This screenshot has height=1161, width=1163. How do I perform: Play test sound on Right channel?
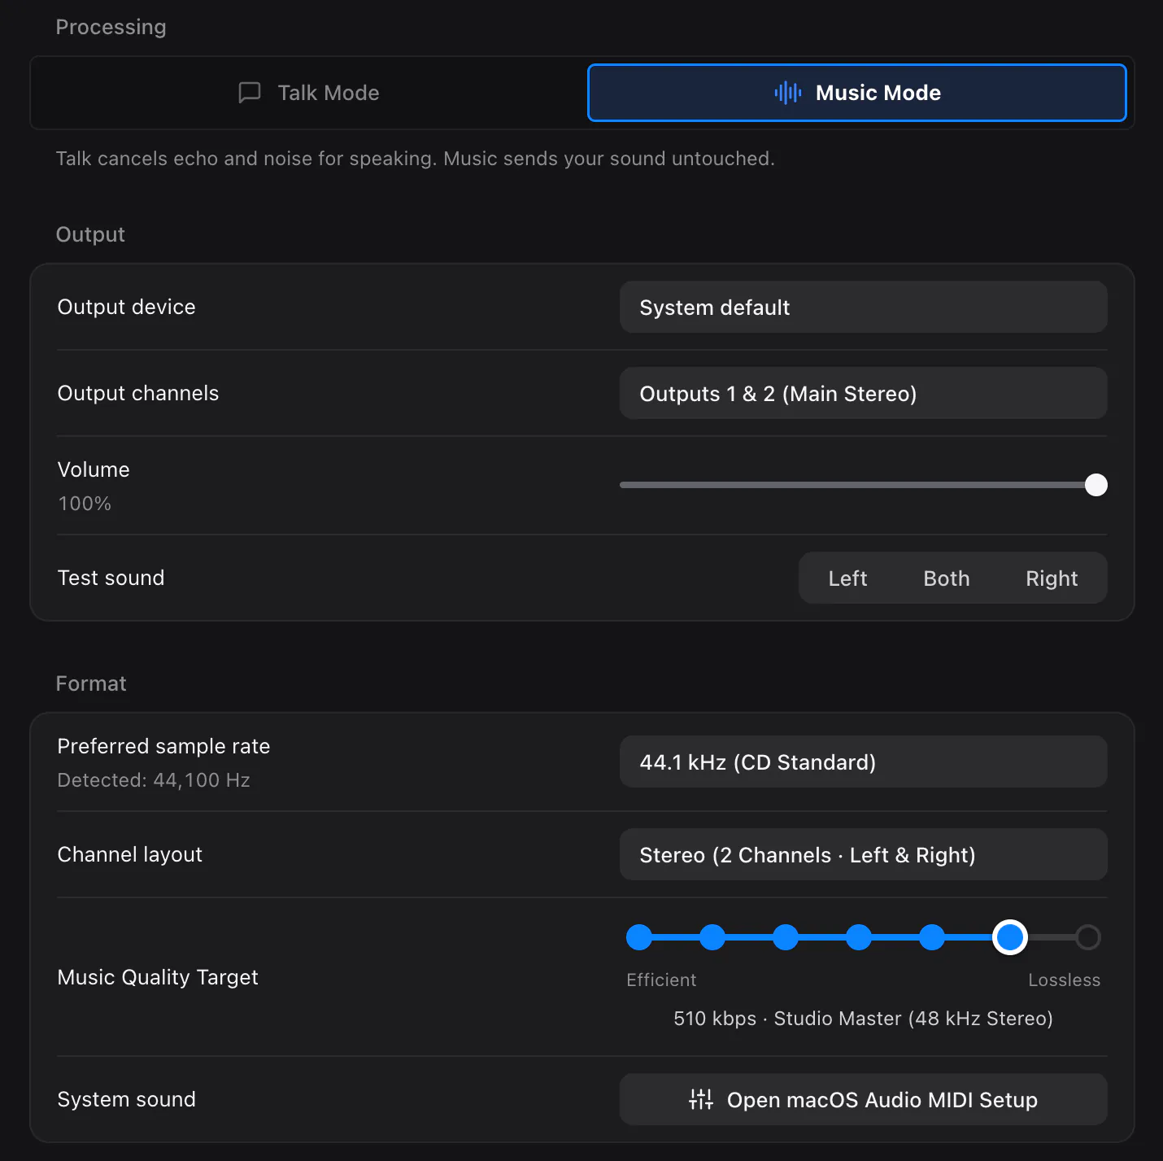click(x=1052, y=578)
